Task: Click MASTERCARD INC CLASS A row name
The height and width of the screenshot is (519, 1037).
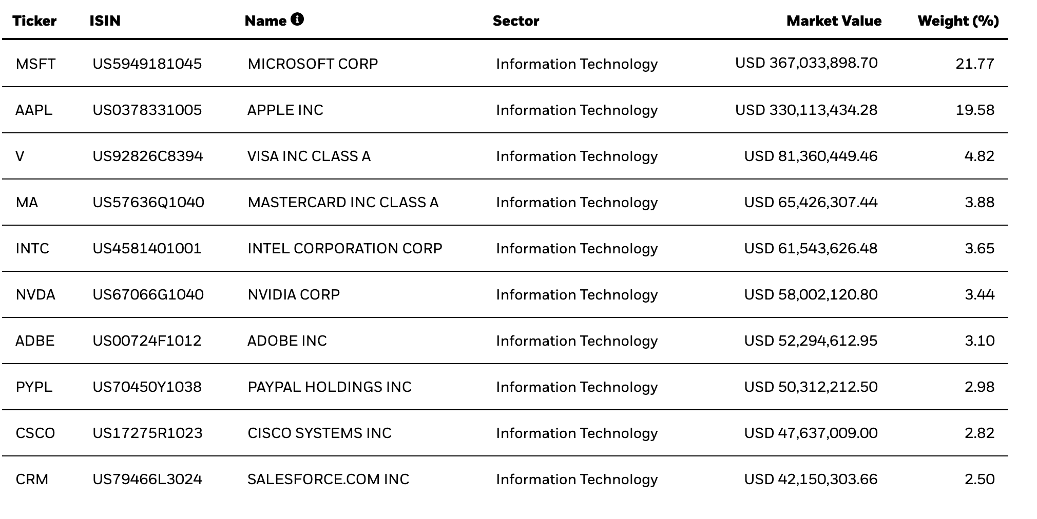Action: [x=343, y=203]
